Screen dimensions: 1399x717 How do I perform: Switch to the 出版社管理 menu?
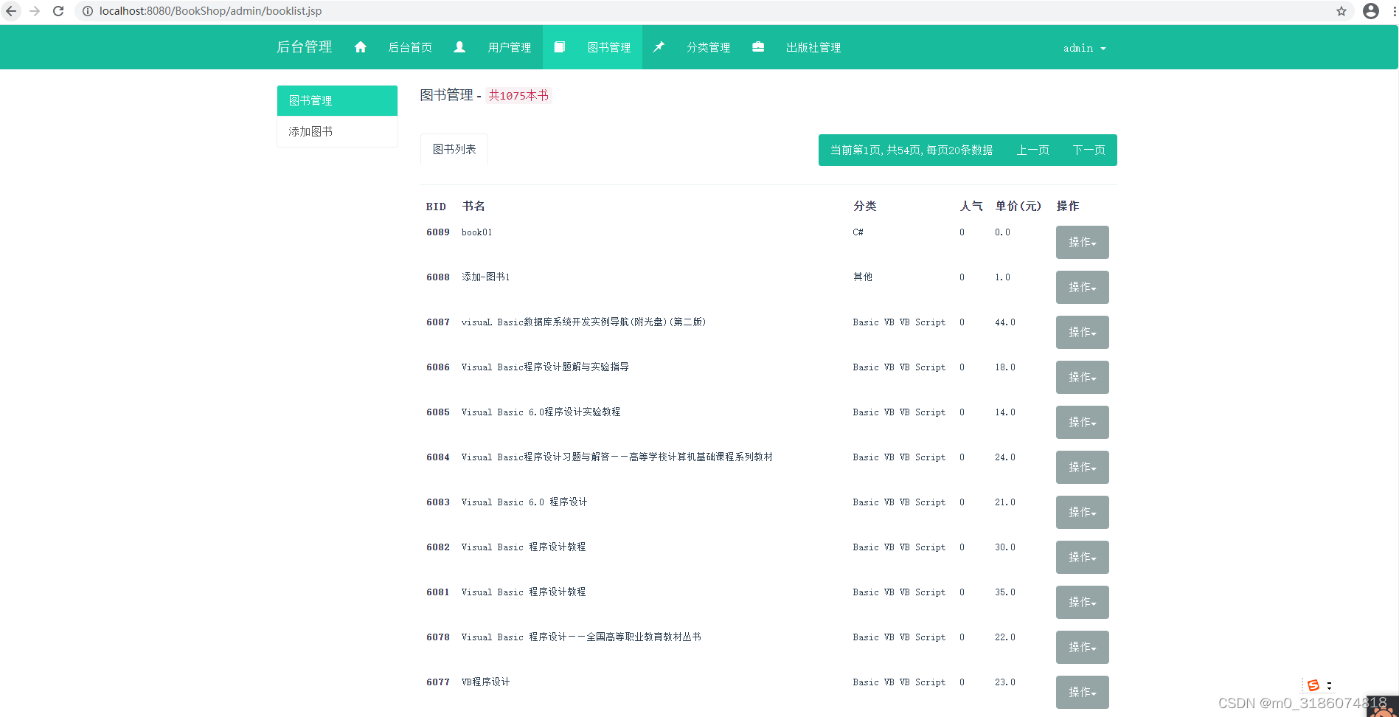(813, 46)
